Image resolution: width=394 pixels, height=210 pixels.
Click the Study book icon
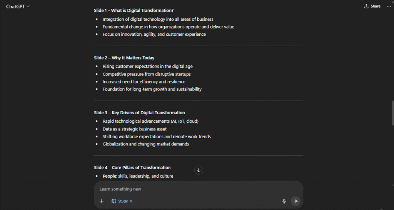click(114, 201)
